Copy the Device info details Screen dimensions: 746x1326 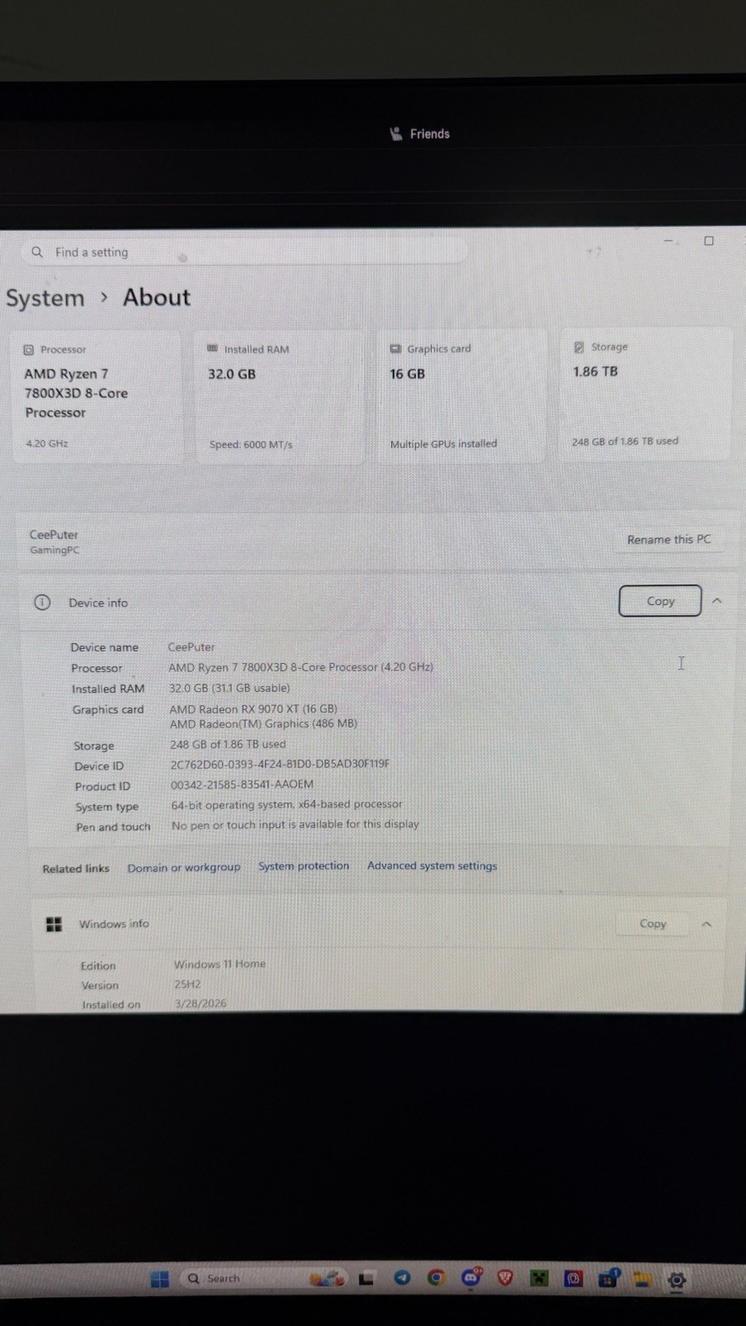661,601
